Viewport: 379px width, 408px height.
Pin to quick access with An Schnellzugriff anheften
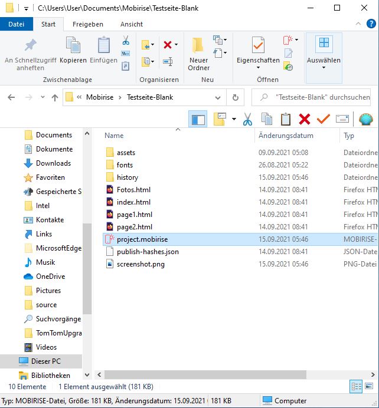(30, 54)
